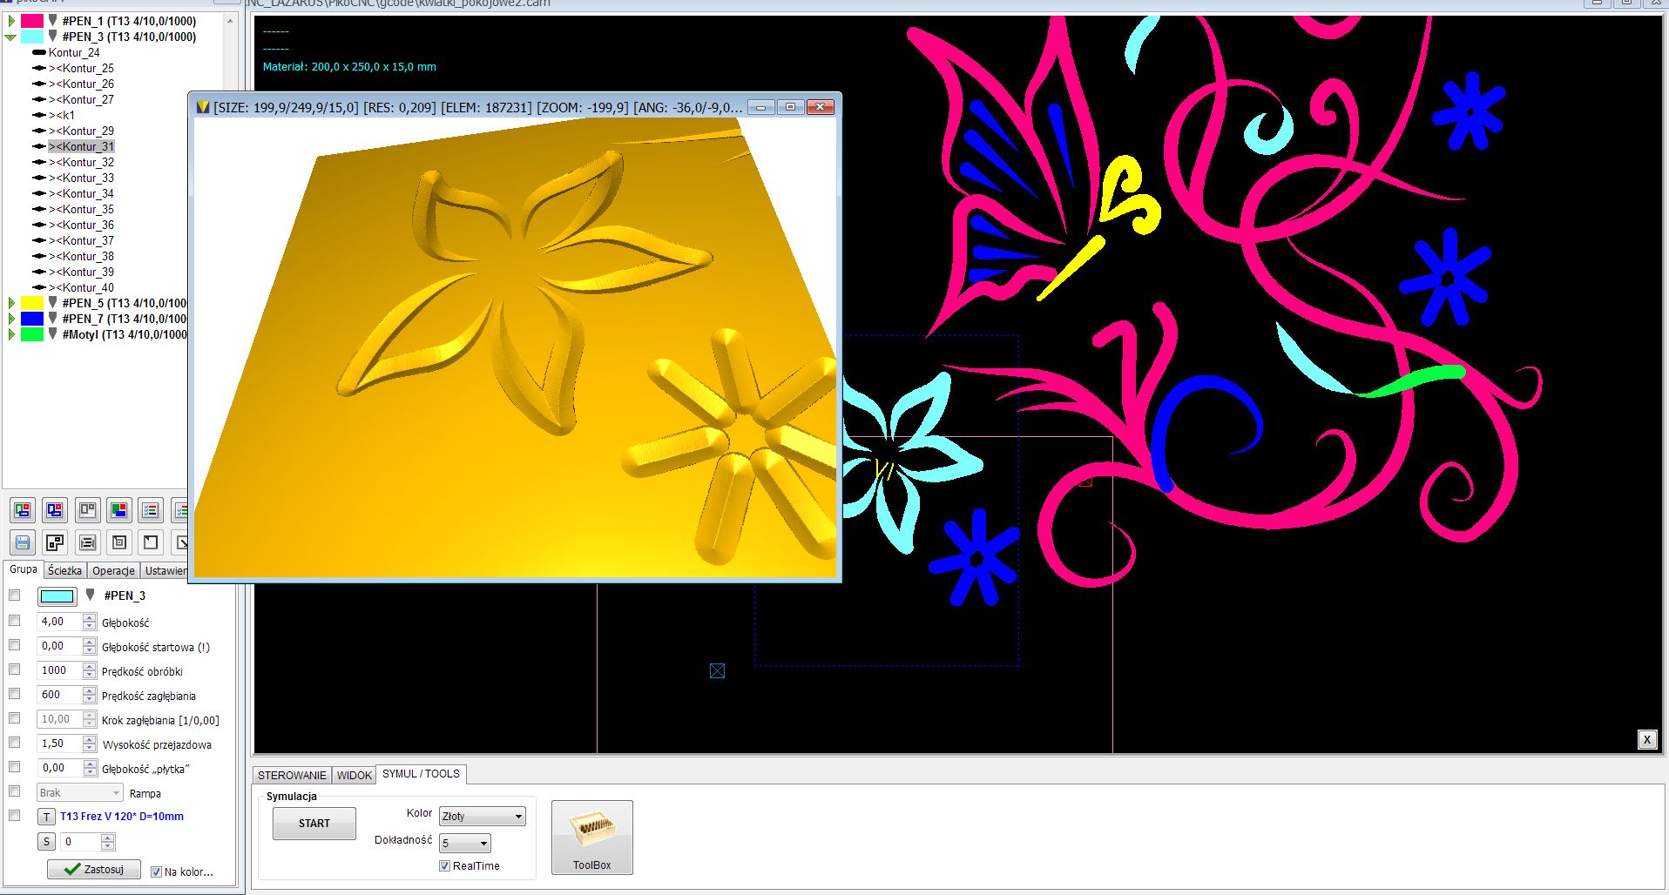Click the pink #PEN_1 color swatch
1669x895 pixels.
coord(32,20)
